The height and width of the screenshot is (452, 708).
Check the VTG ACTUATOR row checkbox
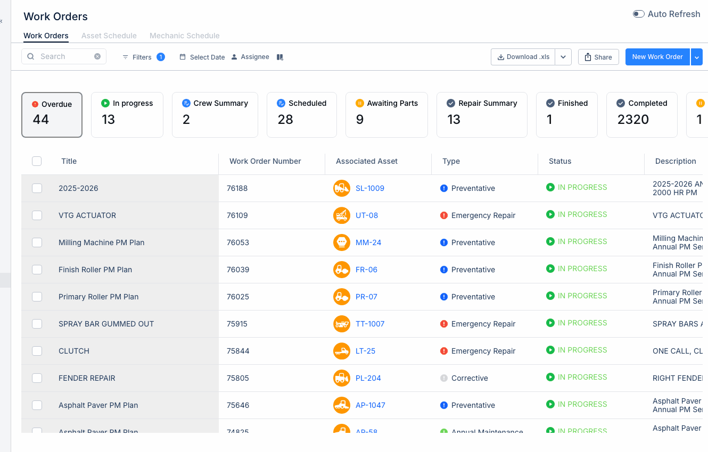pyautogui.click(x=37, y=215)
